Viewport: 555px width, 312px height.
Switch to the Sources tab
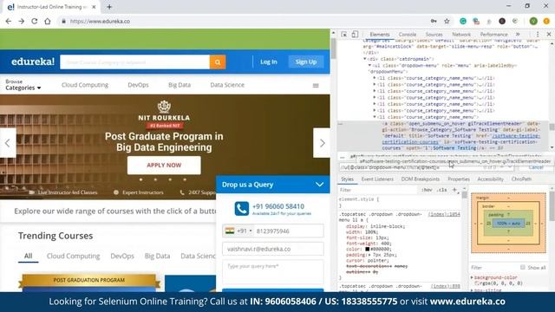[x=434, y=35]
